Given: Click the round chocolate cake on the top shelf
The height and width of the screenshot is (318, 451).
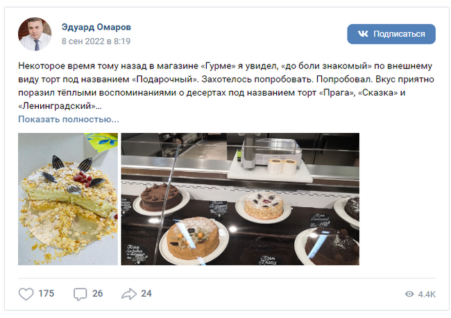Looking at the screenshot, I should point(161,197).
